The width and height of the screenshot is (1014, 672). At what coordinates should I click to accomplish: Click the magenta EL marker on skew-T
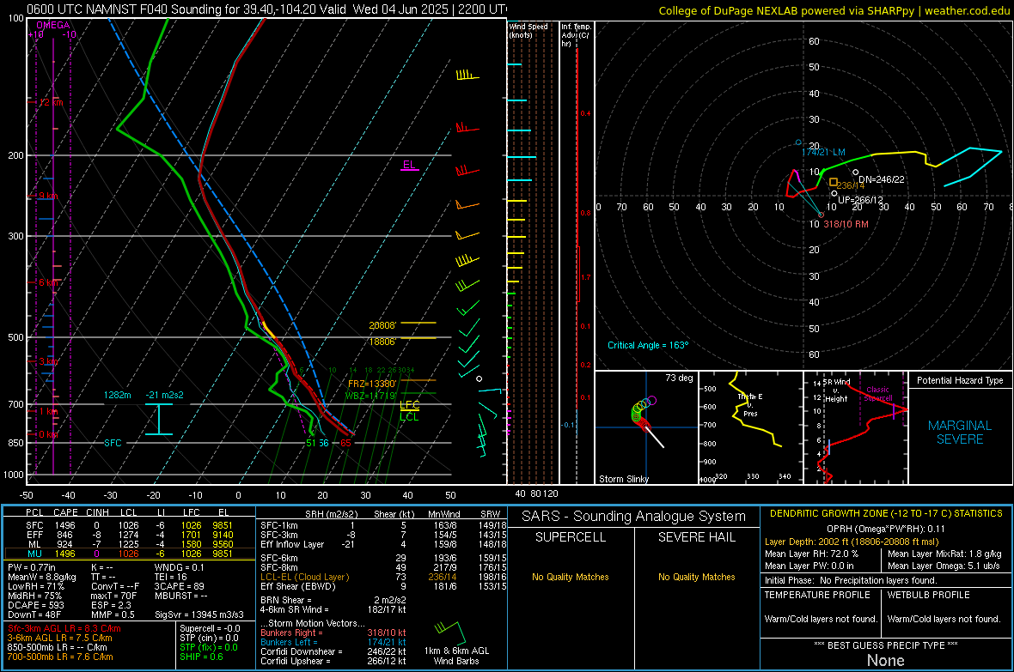click(x=409, y=166)
